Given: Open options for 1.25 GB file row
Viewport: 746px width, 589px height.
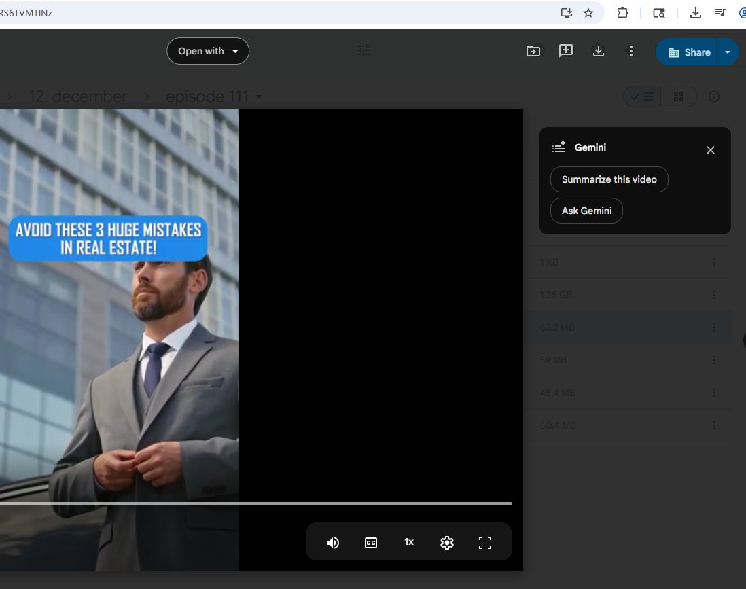Looking at the screenshot, I should 713,295.
